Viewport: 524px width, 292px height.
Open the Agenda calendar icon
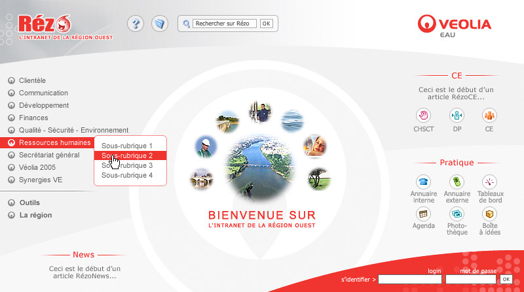pos(423,214)
